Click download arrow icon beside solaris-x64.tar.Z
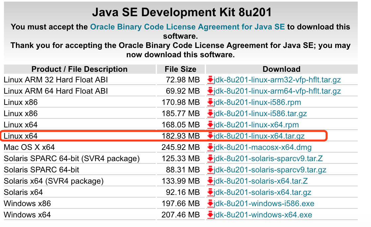The image size is (371, 227). (210, 181)
